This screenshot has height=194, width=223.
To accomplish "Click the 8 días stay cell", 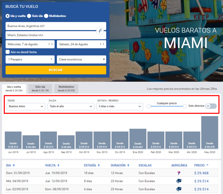I will [x=88, y=181].
